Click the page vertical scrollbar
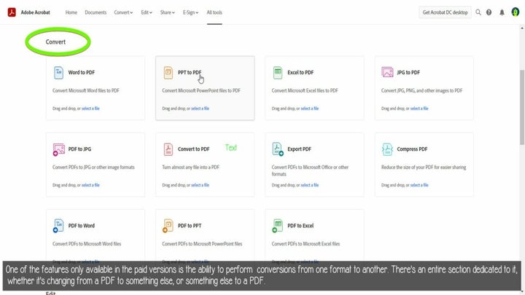The height and width of the screenshot is (295, 525). 521,102
